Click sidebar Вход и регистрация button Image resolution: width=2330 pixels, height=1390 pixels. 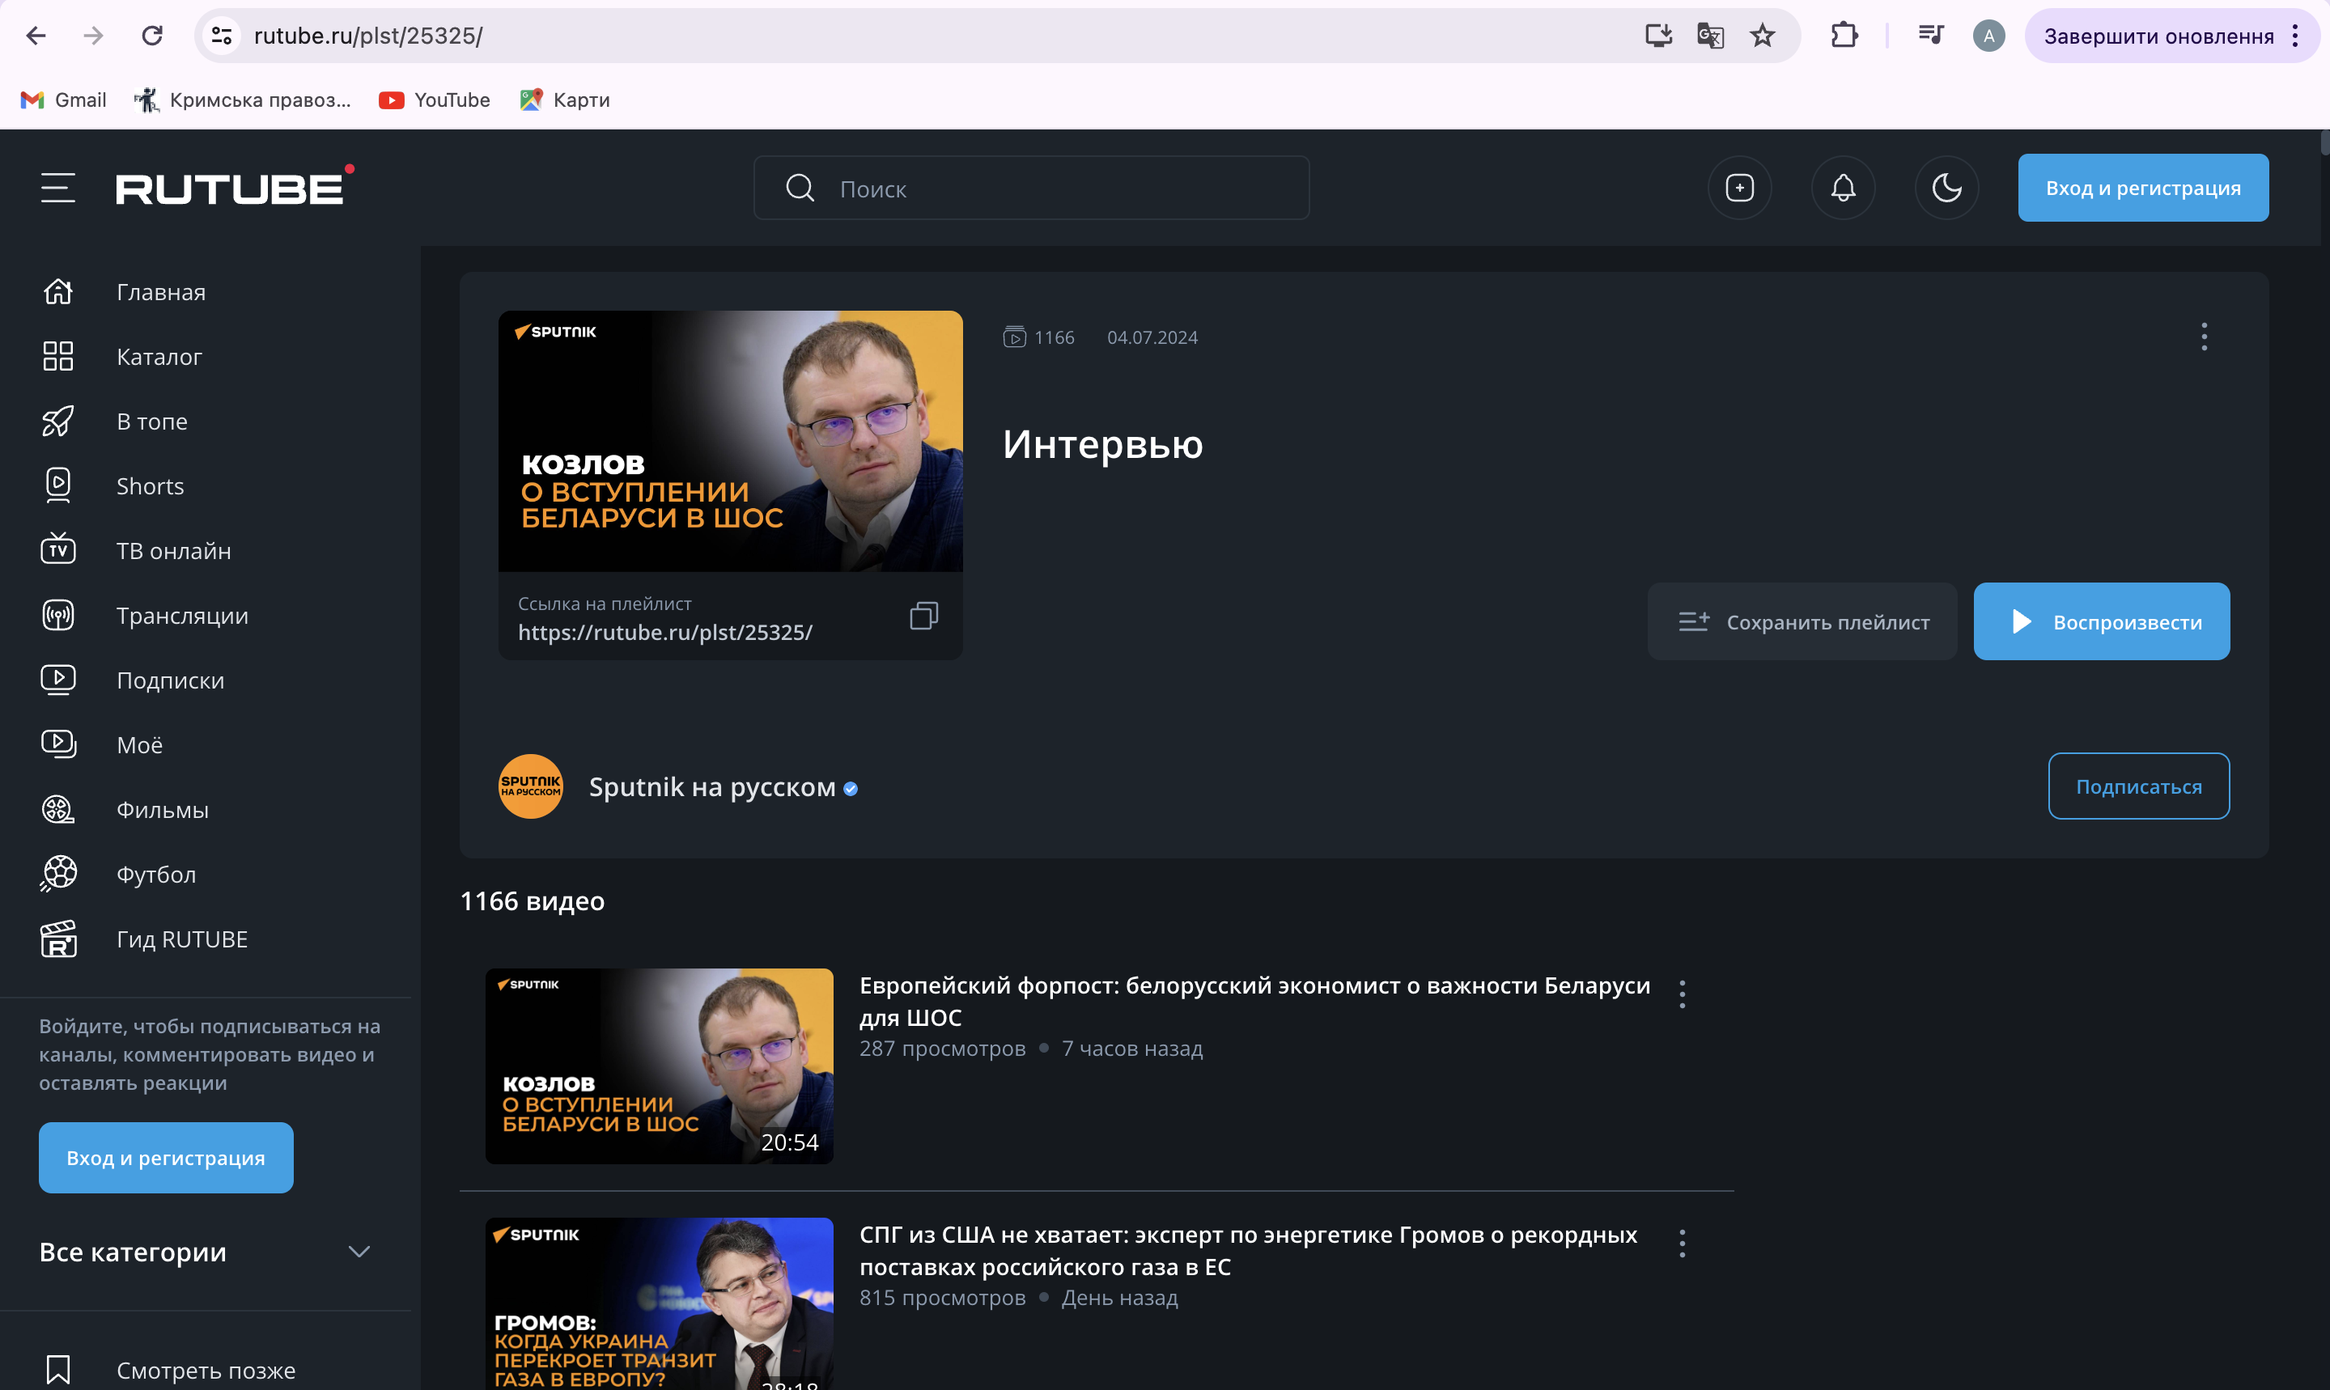click(x=166, y=1157)
